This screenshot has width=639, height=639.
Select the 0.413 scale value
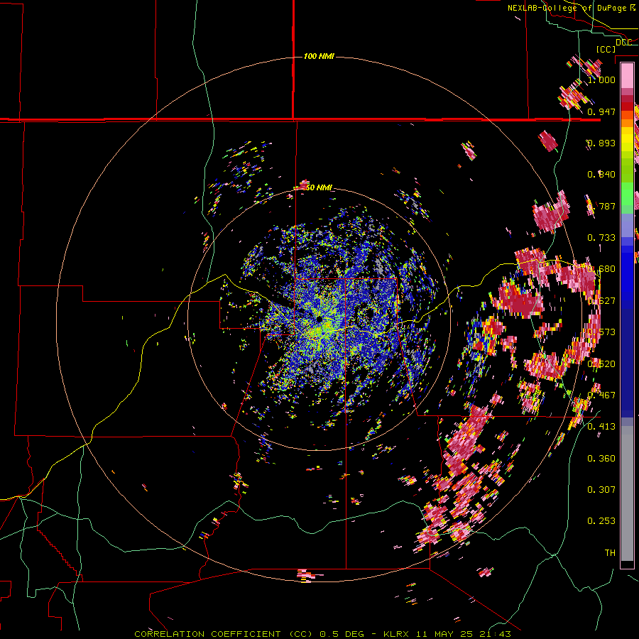coord(601,427)
